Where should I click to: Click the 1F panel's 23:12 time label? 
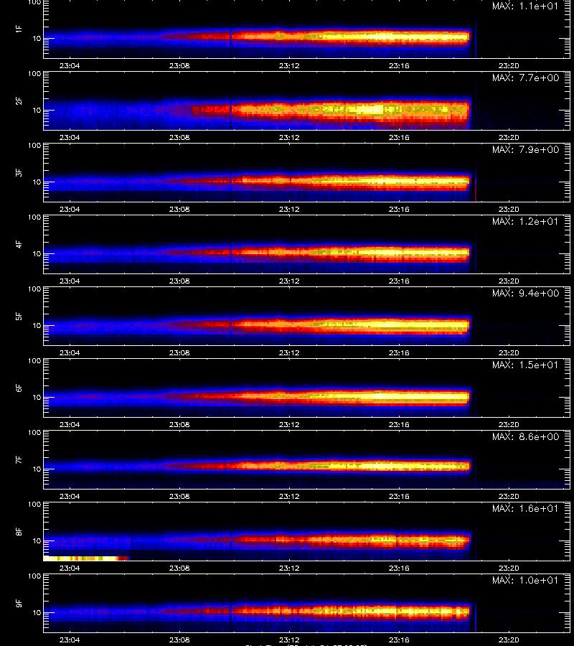(x=289, y=65)
